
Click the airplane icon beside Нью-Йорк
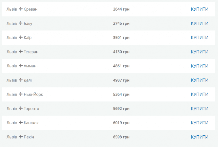pyautogui.click(x=21, y=94)
